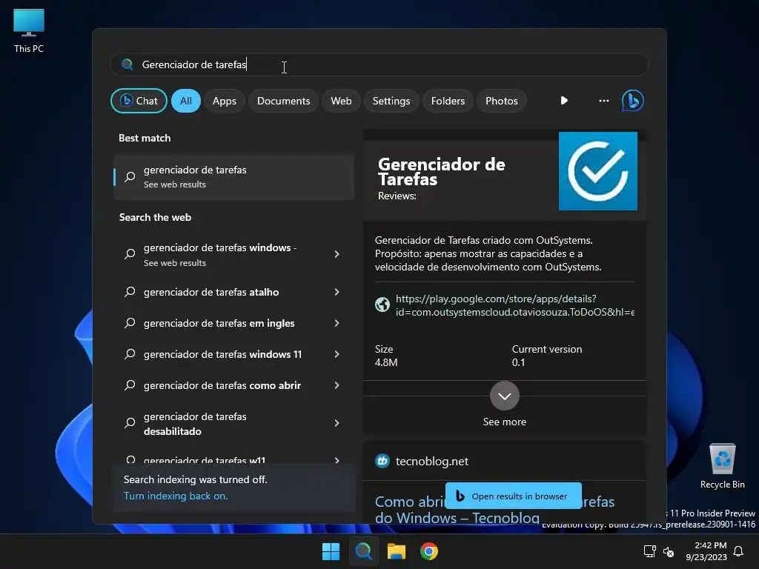Click the taskbar clock showing 2:42 PM
Screen dimensions: 759x569
pos(706,551)
